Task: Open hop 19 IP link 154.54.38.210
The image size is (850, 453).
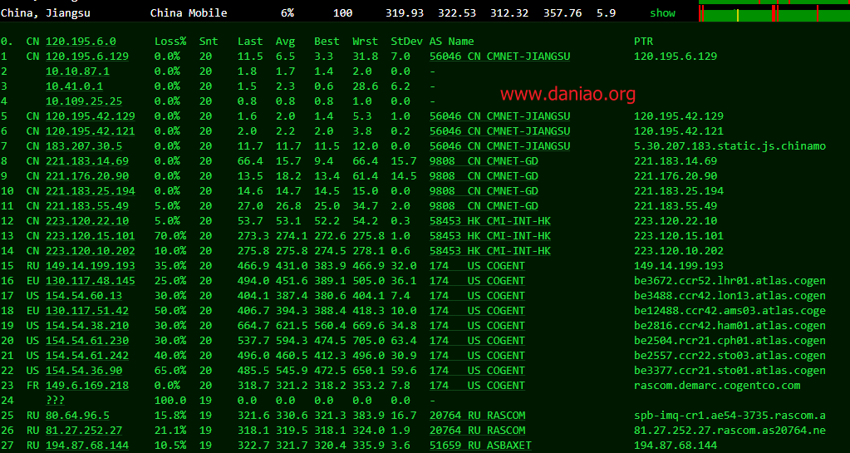Action: click(x=87, y=326)
